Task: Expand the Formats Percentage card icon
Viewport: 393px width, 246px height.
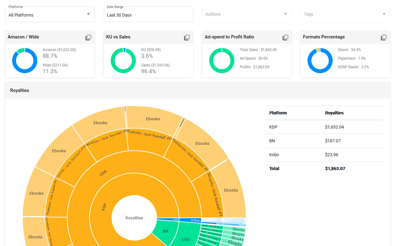Action: click(383, 37)
